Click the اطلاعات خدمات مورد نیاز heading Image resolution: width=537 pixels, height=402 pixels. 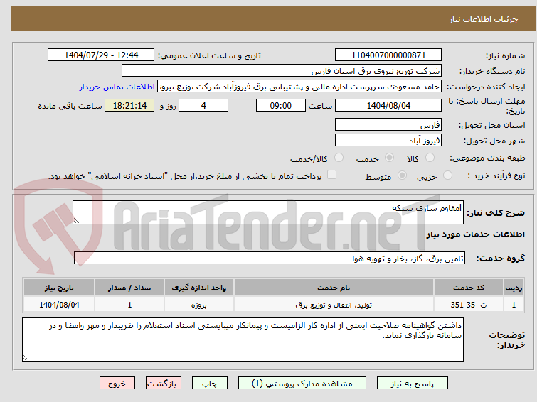pos(475,234)
